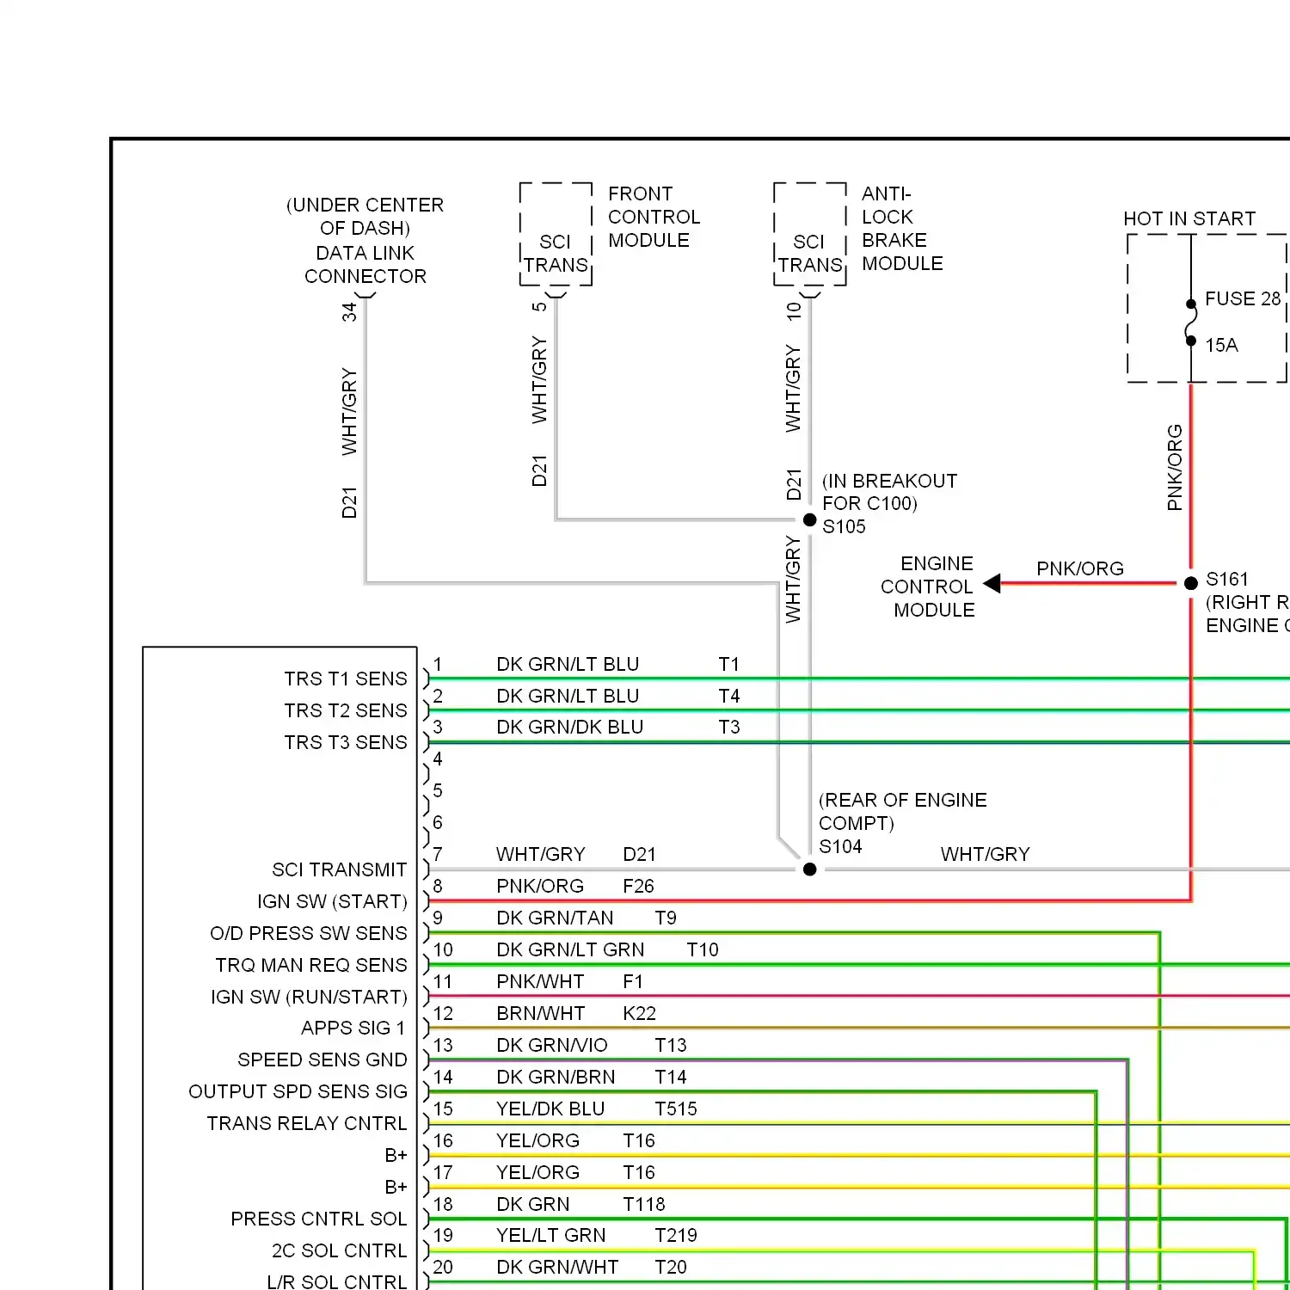This screenshot has height=1290, width=1290.
Task: Click circuit code T219
Action: click(x=676, y=1235)
